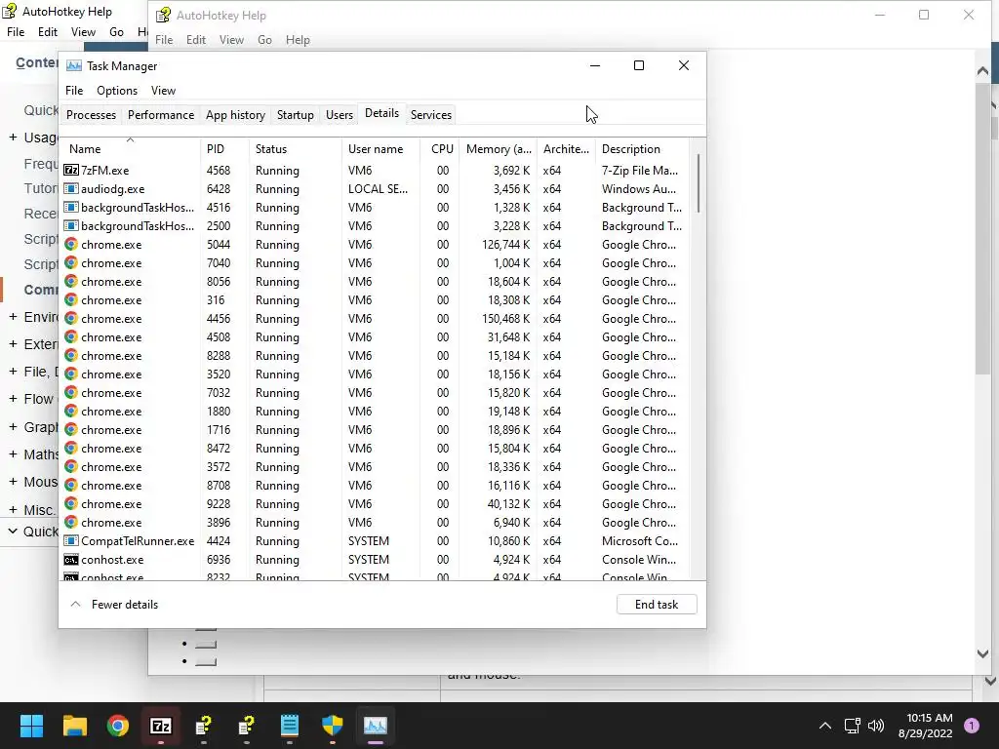Switch to the App history tab
Image resolution: width=999 pixels, height=749 pixels.
[x=235, y=115]
